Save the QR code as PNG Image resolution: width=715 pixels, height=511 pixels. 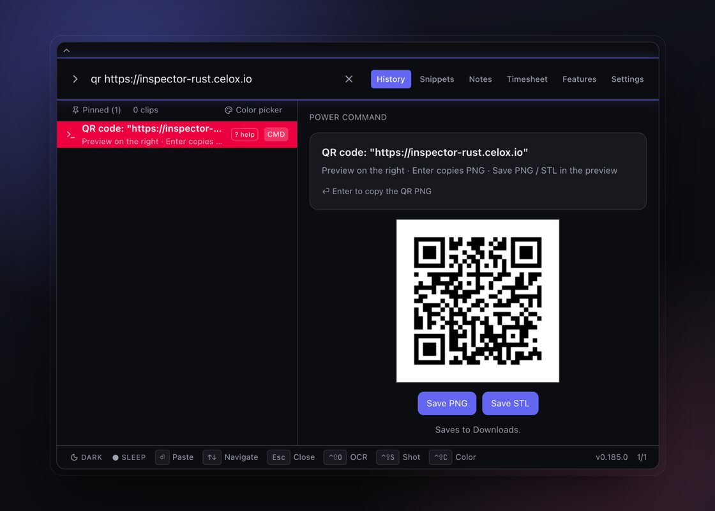click(447, 403)
